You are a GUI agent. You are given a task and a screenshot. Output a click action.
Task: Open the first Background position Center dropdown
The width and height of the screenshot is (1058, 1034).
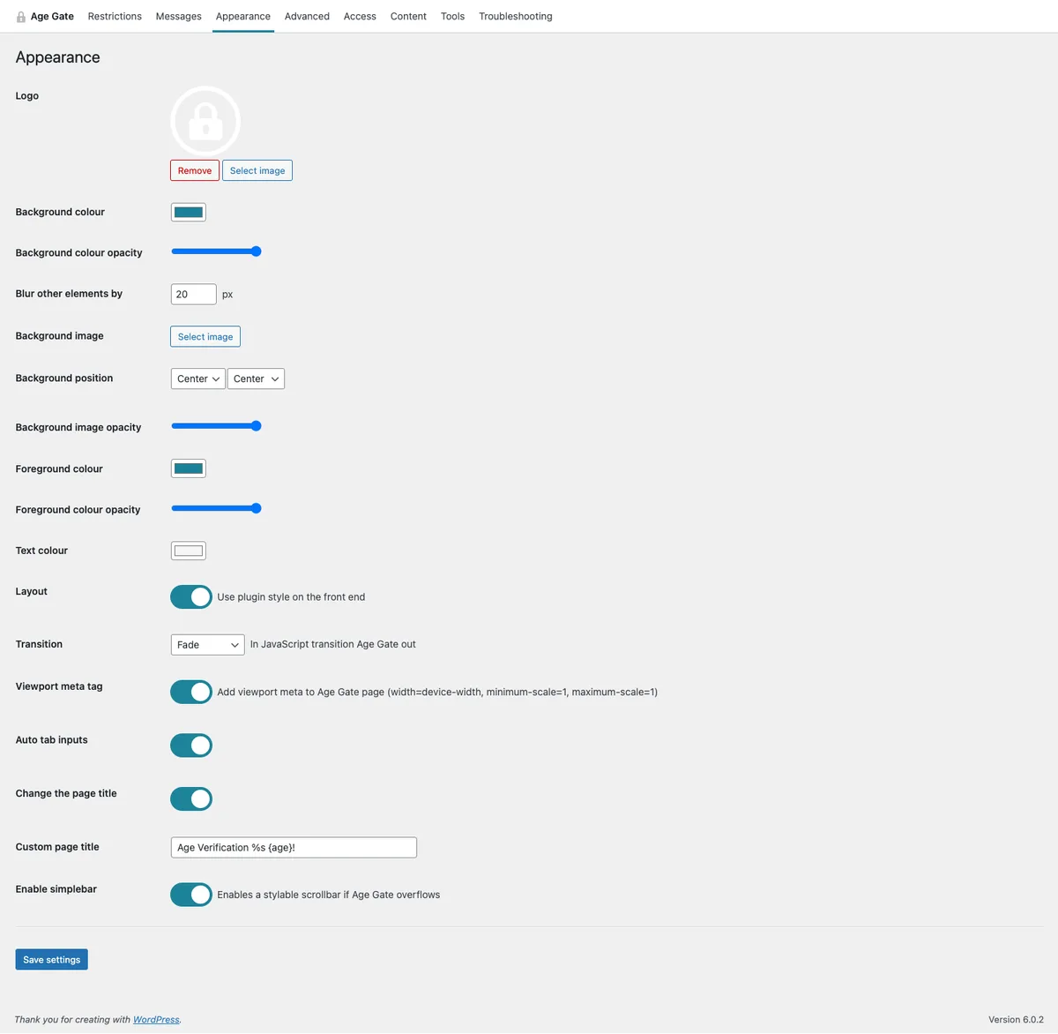[x=197, y=378]
